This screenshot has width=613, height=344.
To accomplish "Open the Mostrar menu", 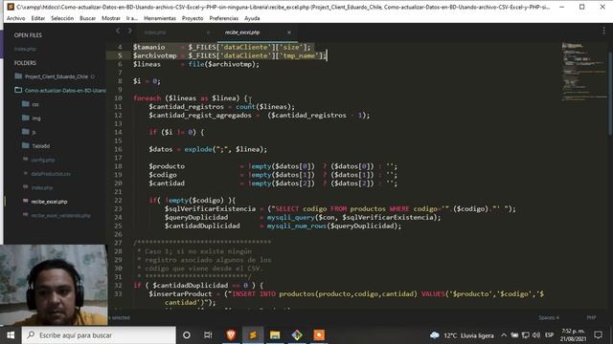I will coord(111,18).
